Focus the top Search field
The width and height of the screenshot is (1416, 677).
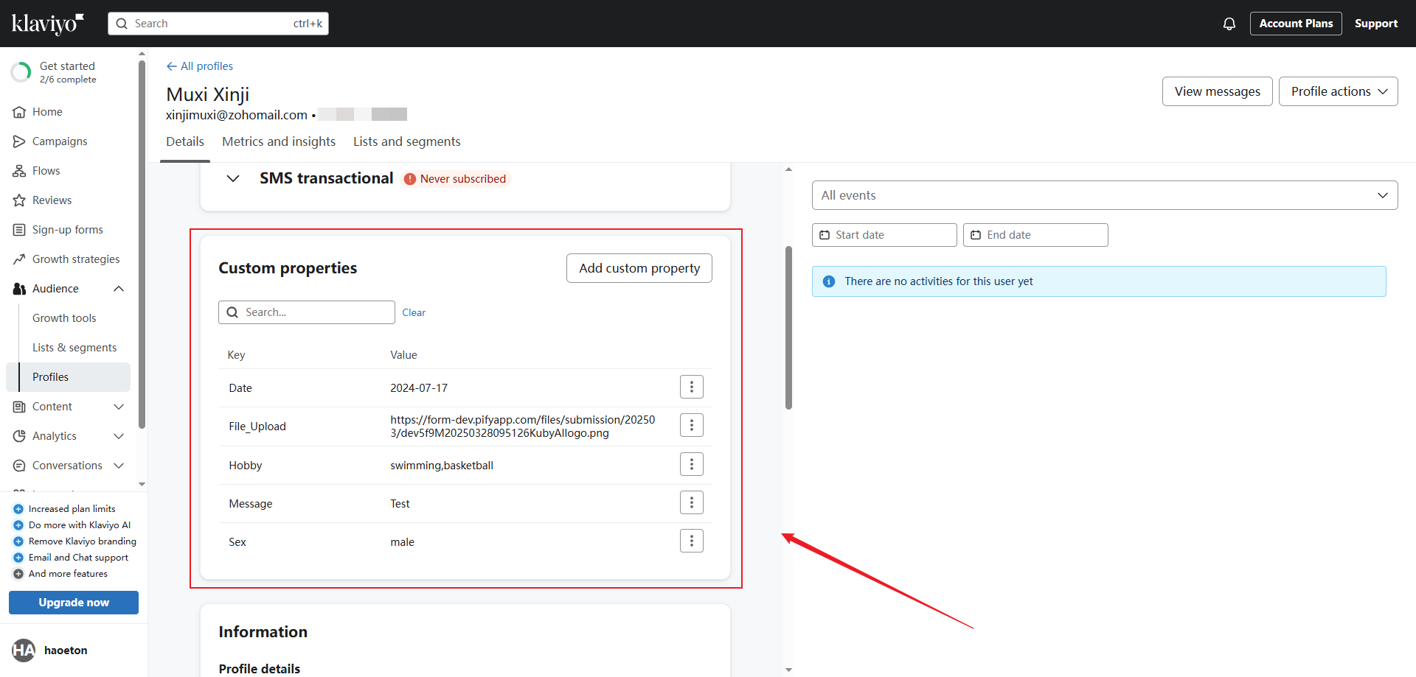pyautogui.click(x=218, y=24)
